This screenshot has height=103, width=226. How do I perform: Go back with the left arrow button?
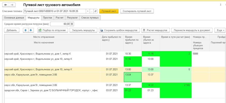coord(6,5)
